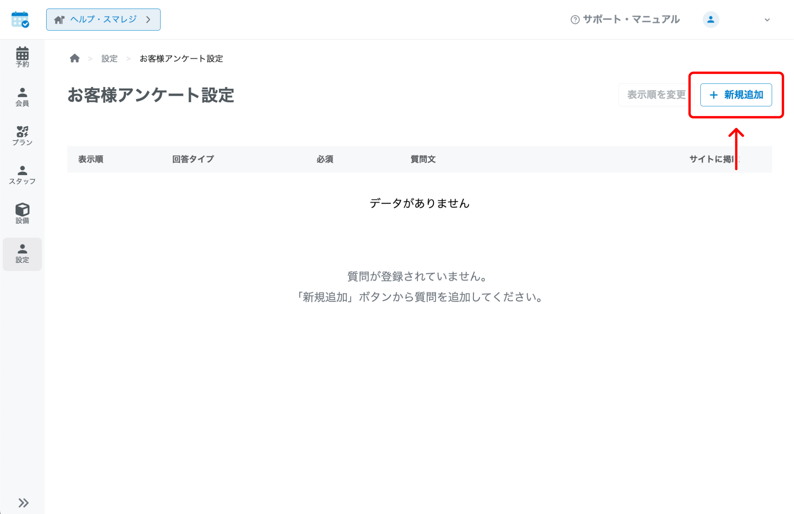Select the 設定 settings sidebar icon
The height and width of the screenshot is (514, 794).
click(22, 254)
